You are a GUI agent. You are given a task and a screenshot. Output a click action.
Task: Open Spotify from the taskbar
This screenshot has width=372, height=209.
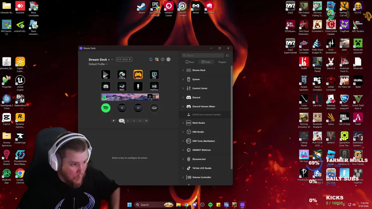click(x=210, y=205)
